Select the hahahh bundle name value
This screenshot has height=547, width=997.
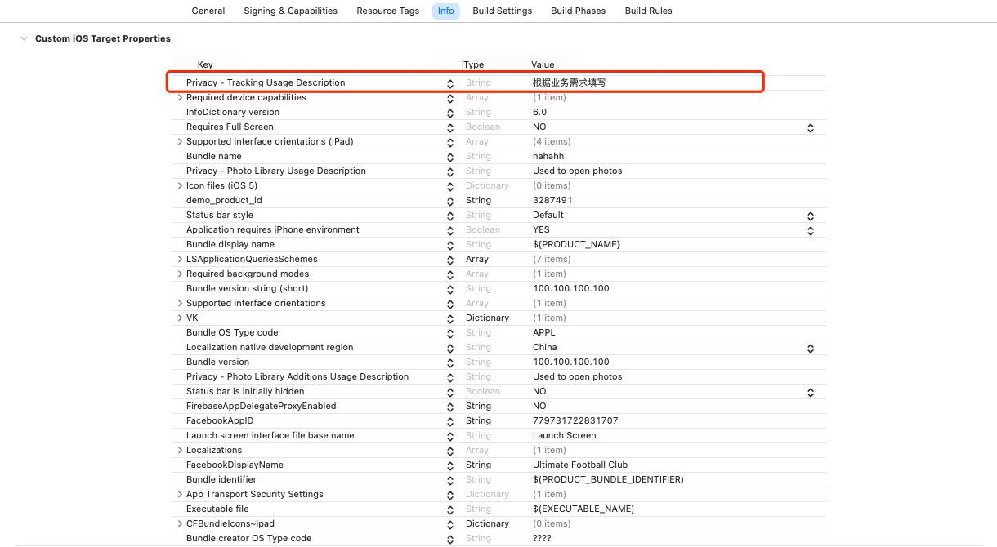coord(548,156)
